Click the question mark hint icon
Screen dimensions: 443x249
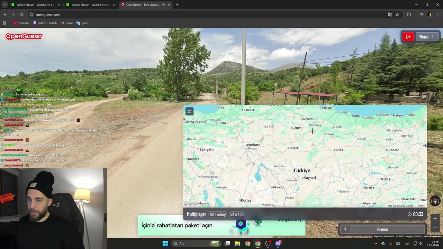coord(345,230)
